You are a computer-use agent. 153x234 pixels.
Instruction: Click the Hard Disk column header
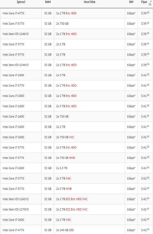pos(90,2)
